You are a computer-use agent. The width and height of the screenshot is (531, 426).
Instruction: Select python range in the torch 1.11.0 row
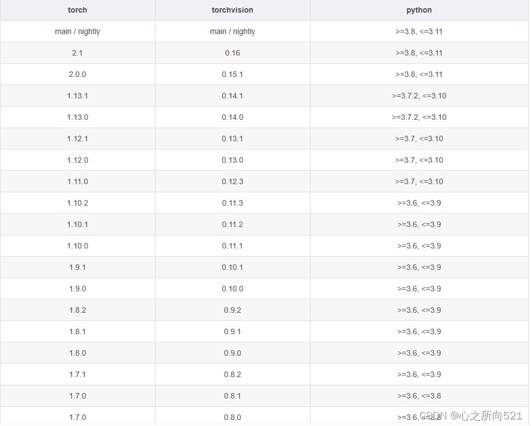pyautogui.click(x=419, y=181)
